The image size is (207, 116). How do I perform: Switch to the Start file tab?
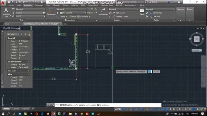7,24
